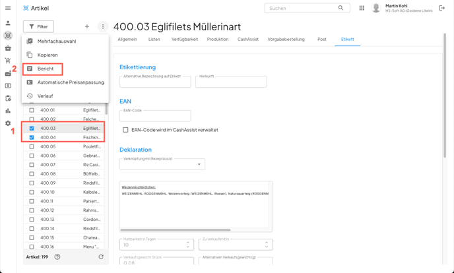Screen dimensions: 454x273
Task: Check the box for article 400.08
Action: tap(32, 174)
